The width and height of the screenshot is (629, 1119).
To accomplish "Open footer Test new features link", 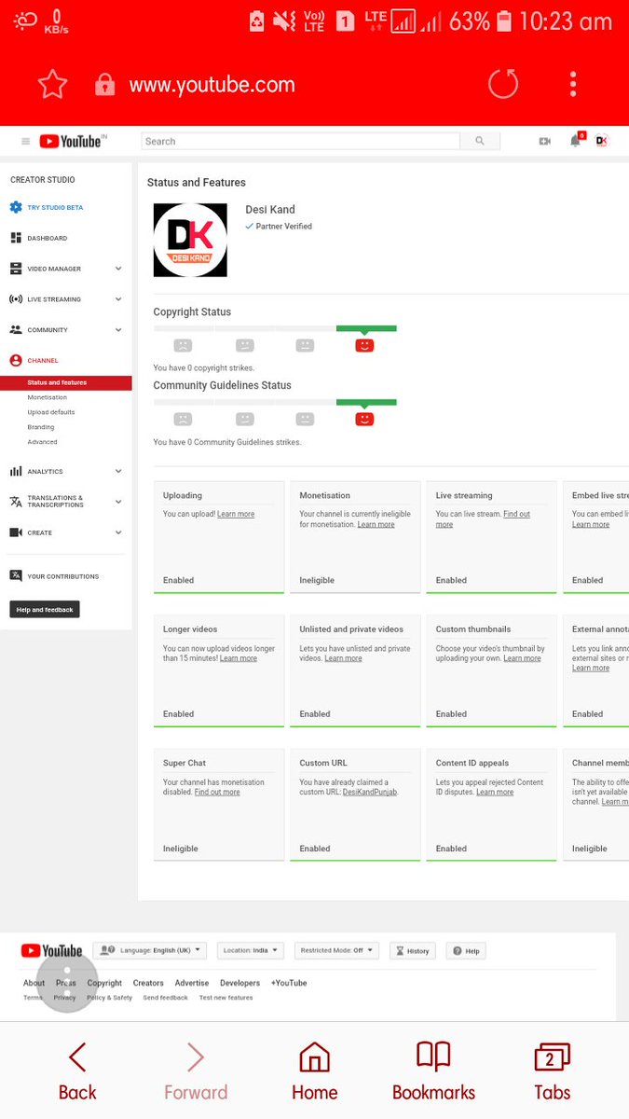I will [x=226, y=998].
